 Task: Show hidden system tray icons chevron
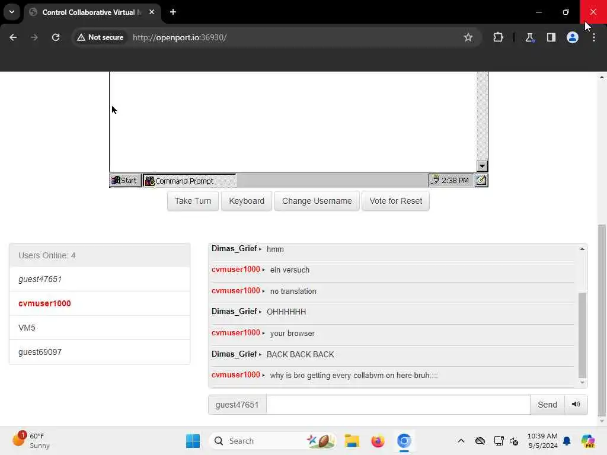[461, 441]
